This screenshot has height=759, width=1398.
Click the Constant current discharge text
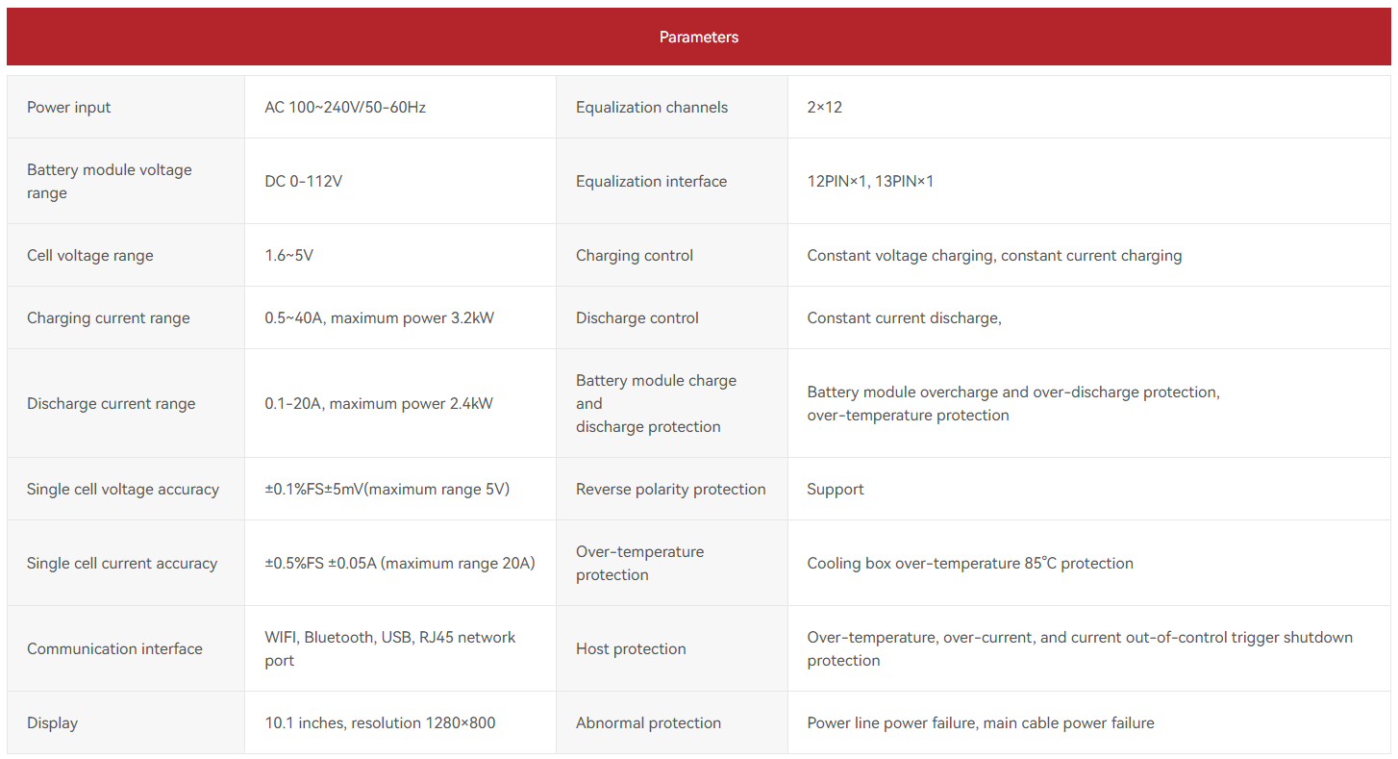pyautogui.click(x=904, y=317)
